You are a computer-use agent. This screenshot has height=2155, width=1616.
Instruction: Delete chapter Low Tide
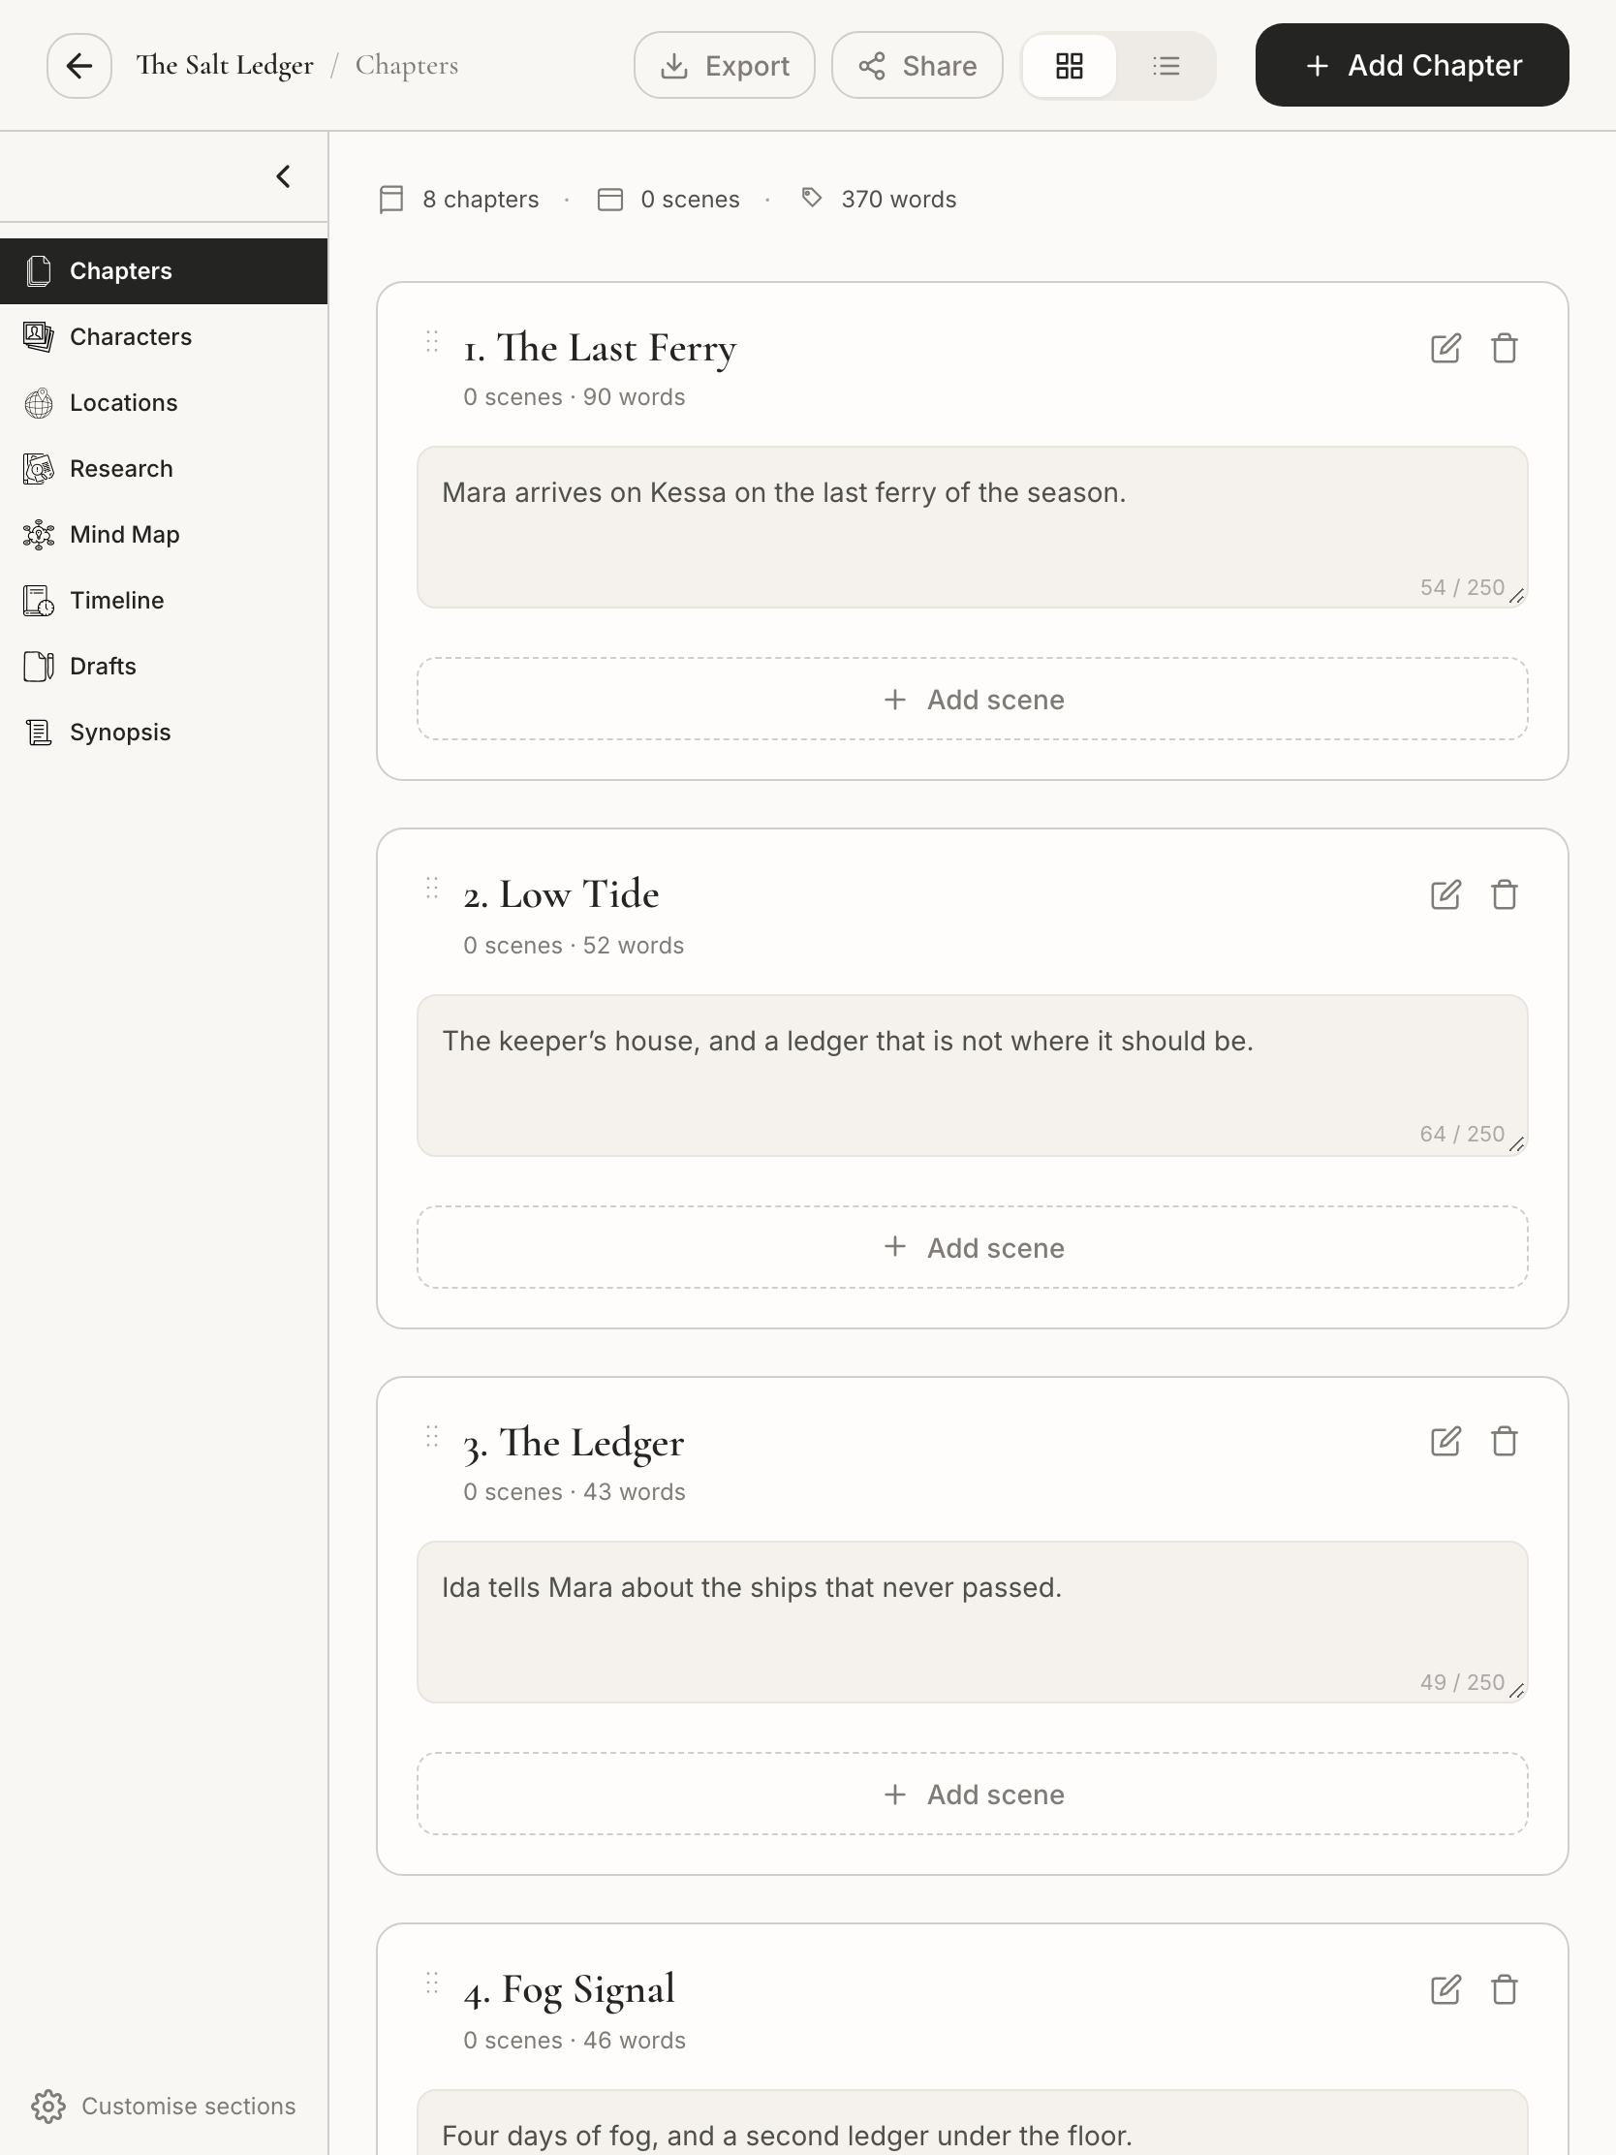coord(1504,894)
